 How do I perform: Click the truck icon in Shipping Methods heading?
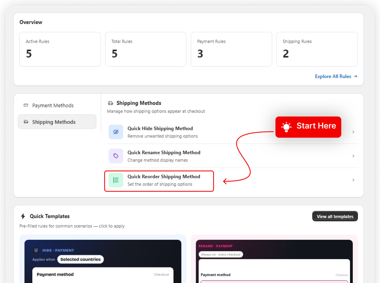(x=110, y=103)
